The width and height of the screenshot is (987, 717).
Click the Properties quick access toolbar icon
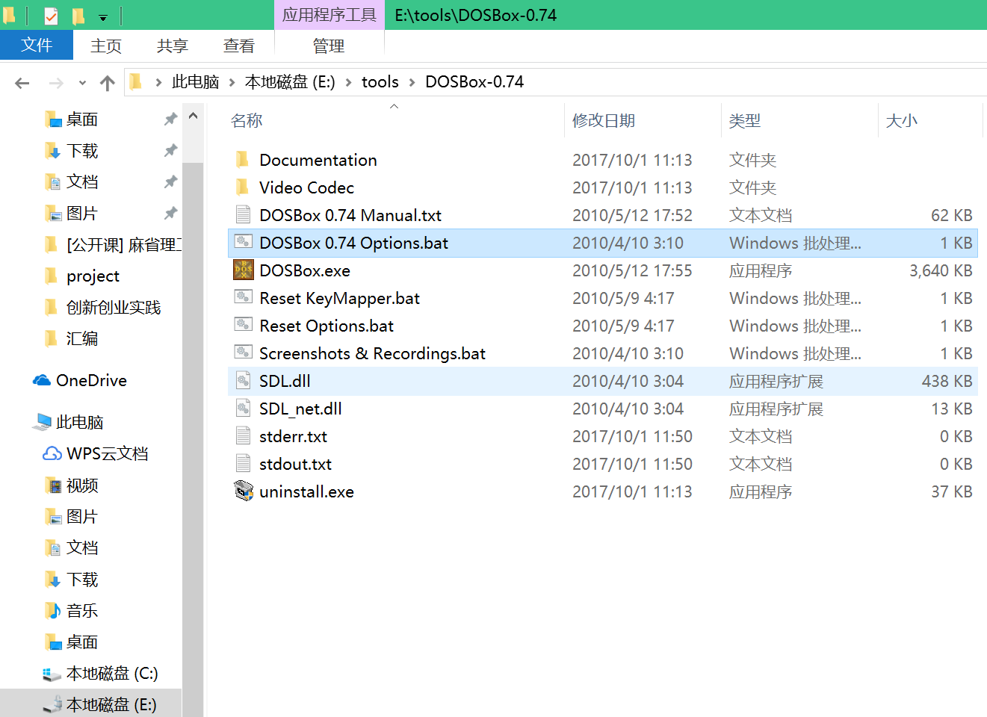(x=51, y=15)
